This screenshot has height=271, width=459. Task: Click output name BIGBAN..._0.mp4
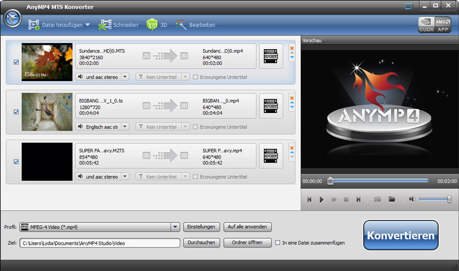coord(221,101)
